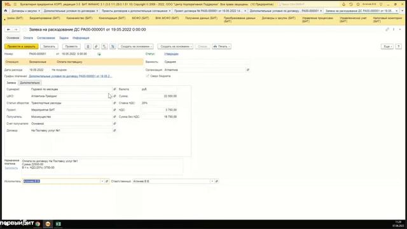The image size is (407, 229).
Task: Add the document to favorites via the star
Action: point(24,30)
